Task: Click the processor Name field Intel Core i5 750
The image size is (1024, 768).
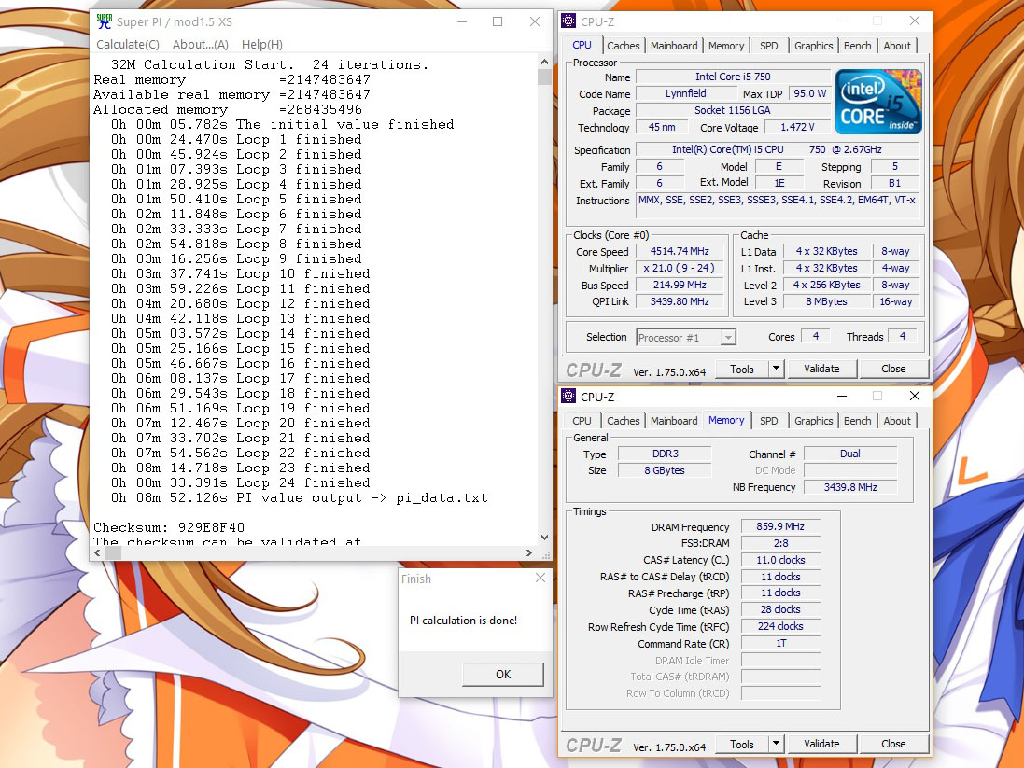Action: coord(733,77)
